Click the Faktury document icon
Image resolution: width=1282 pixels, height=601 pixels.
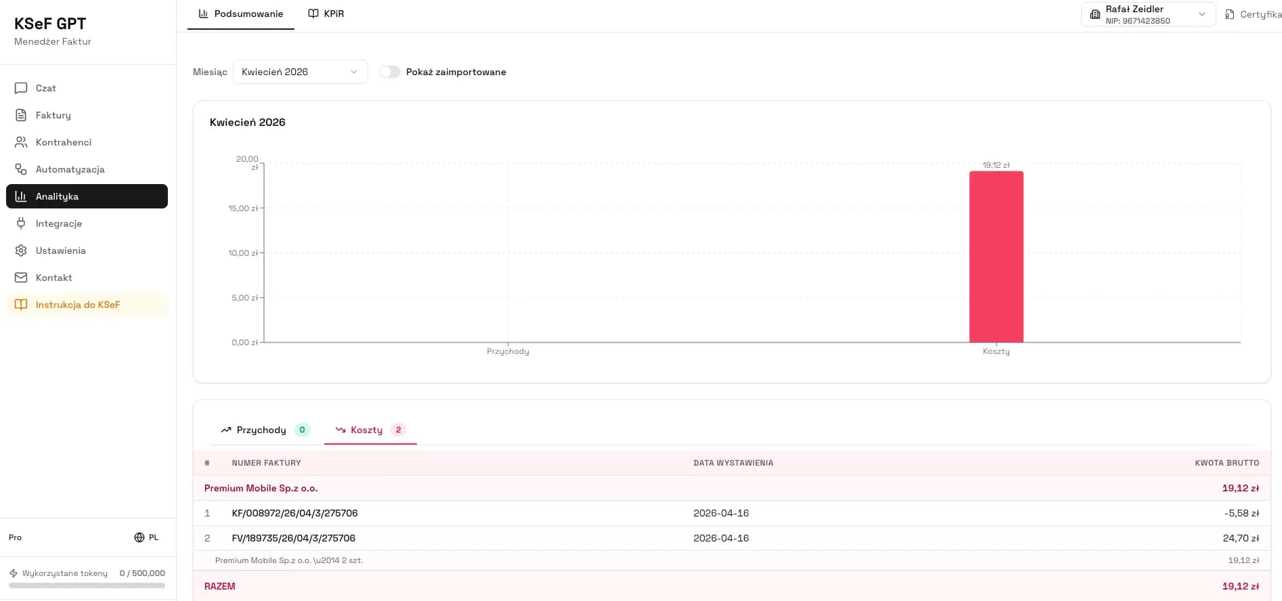21,115
